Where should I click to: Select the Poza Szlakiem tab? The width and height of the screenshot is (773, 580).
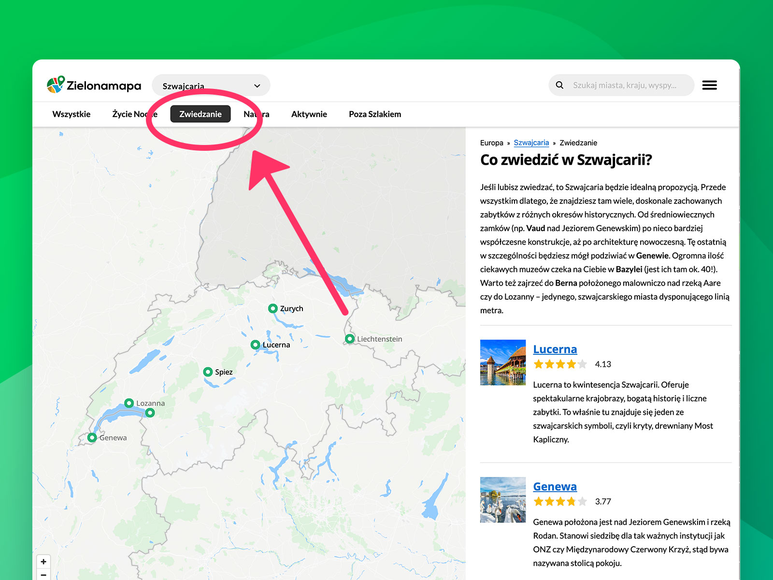pos(375,114)
